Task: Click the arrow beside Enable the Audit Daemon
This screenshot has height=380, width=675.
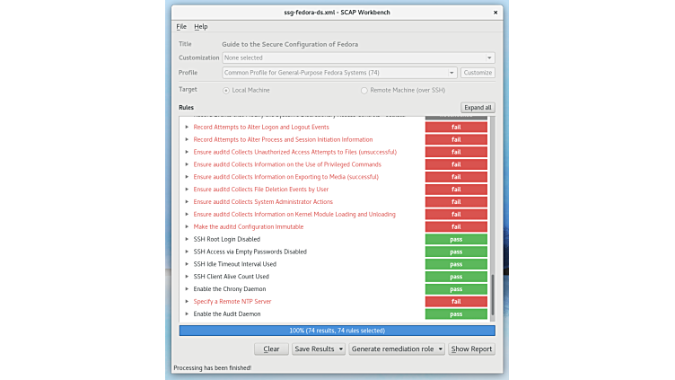Action: click(187, 314)
